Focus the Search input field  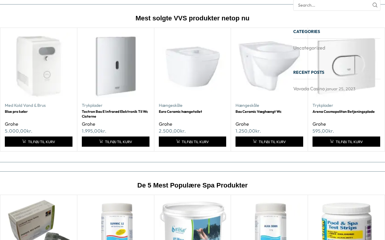click(332, 5)
